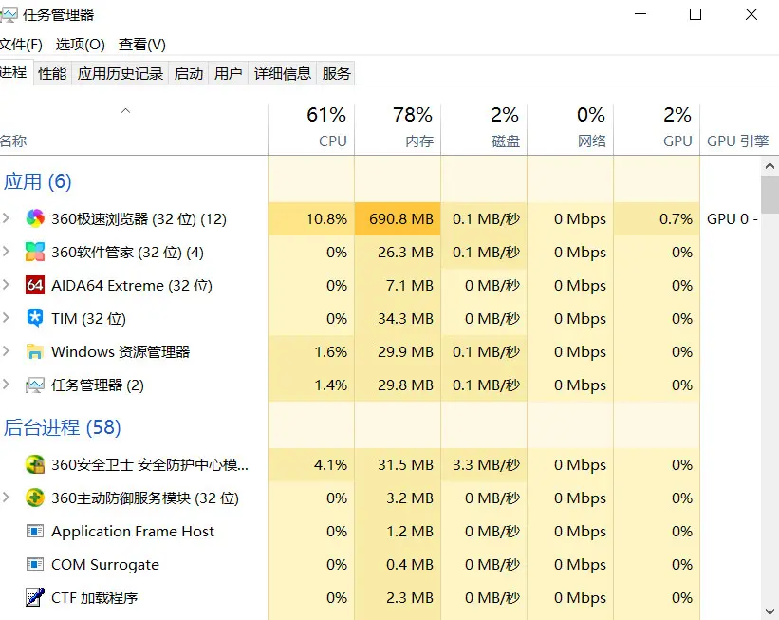Switch to the 服务 tab
Image resolution: width=779 pixels, height=620 pixels.
336,74
